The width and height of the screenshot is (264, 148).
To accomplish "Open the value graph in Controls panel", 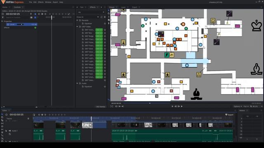I will [x=69, y=14].
